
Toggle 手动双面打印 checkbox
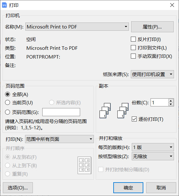(133, 56)
